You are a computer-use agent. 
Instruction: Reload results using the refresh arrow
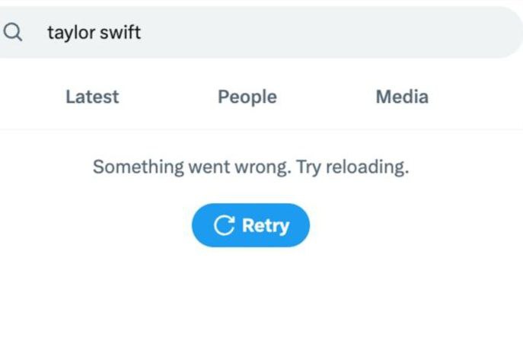pos(224,225)
